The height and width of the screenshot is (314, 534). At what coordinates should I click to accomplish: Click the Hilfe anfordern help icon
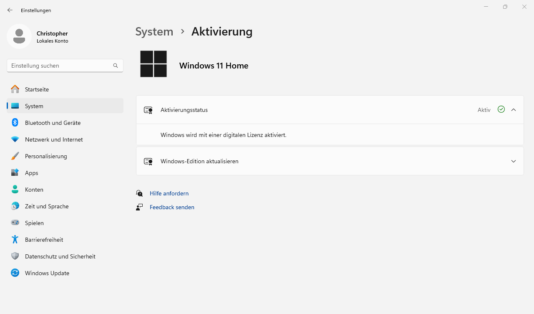tap(139, 193)
